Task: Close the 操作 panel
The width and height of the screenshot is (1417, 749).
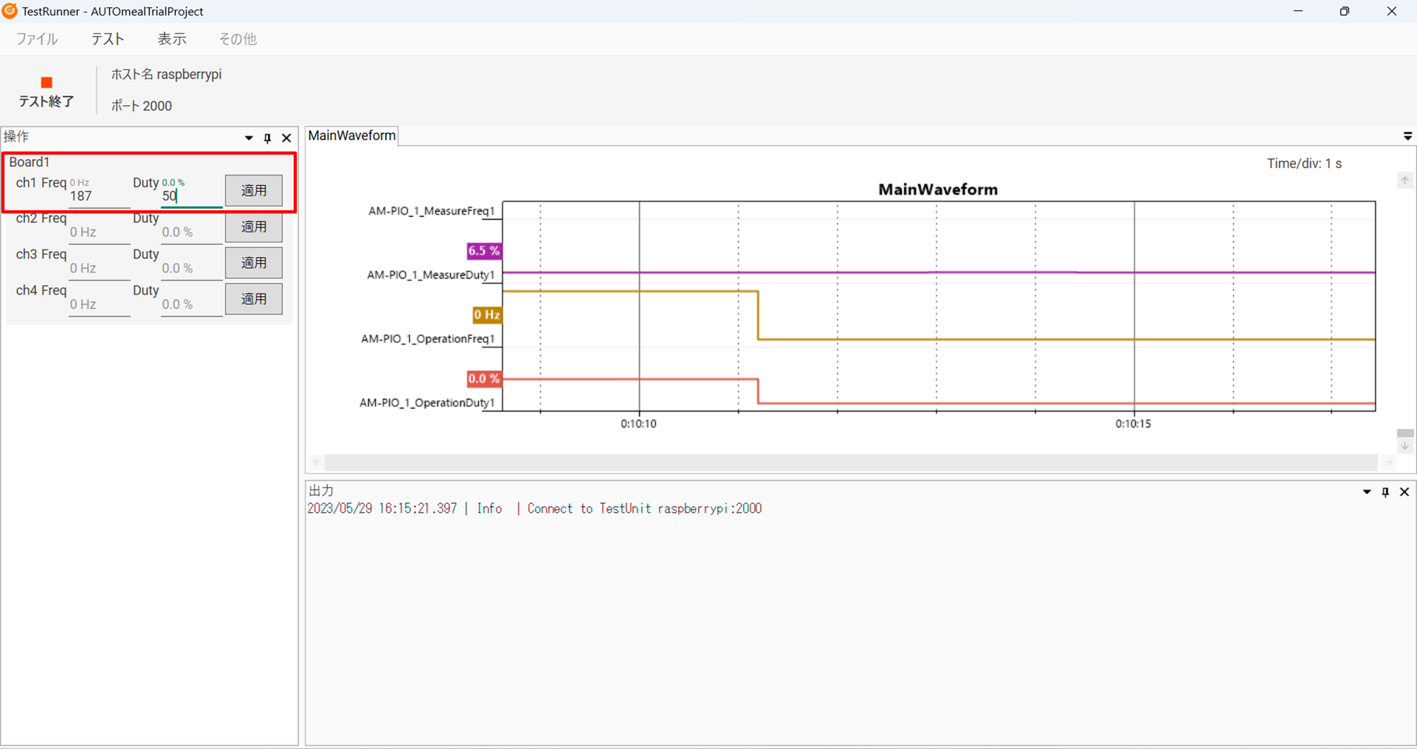Action: (x=287, y=138)
